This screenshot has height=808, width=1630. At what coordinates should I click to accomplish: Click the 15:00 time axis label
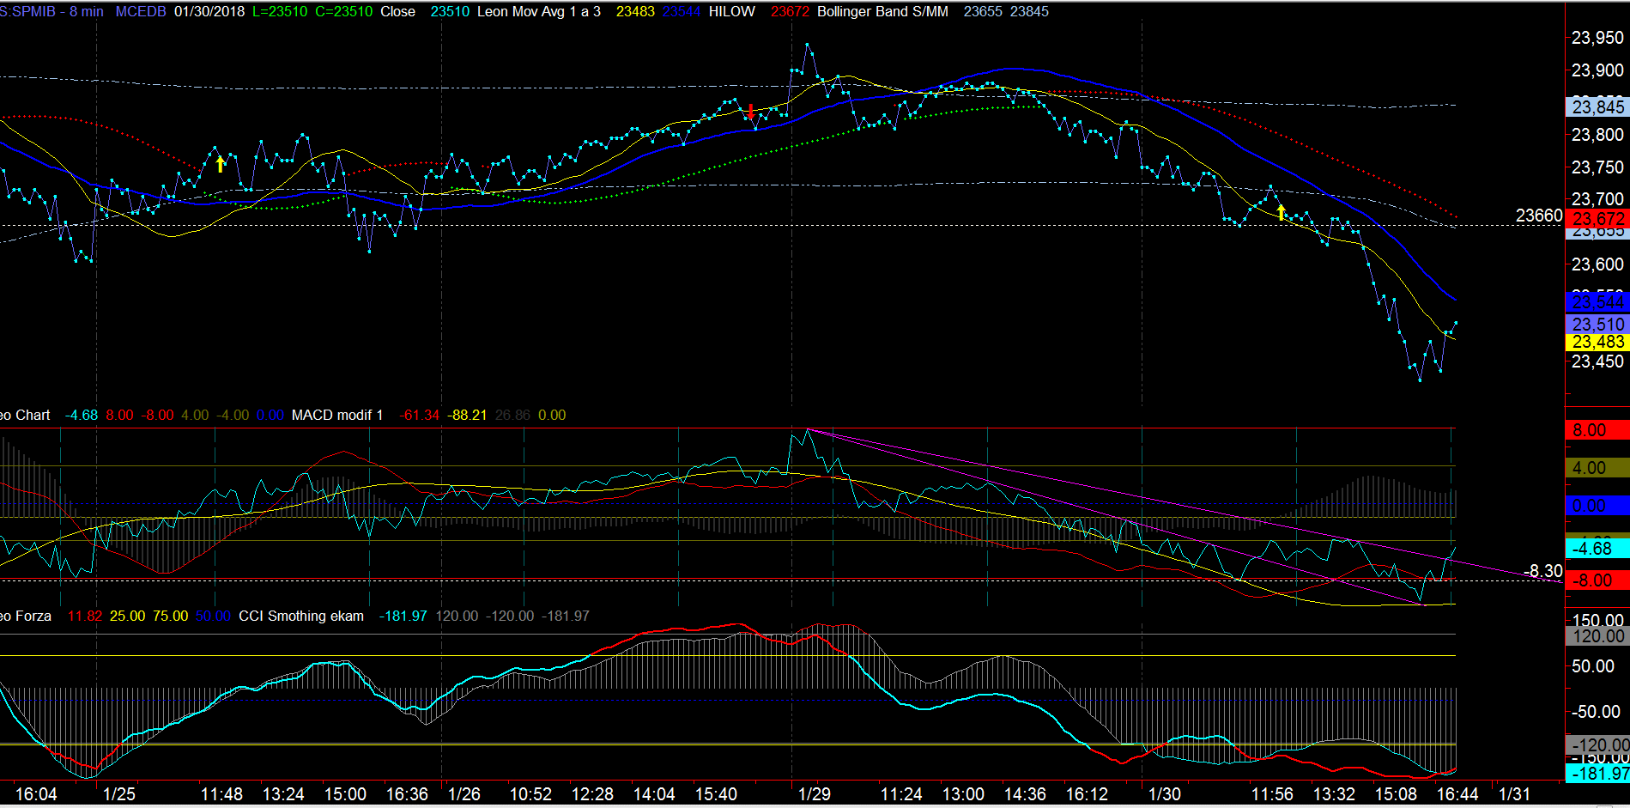click(x=345, y=794)
